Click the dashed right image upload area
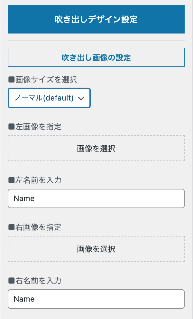Image resolution: width=193 pixels, height=319 pixels. [x=96, y=249]
